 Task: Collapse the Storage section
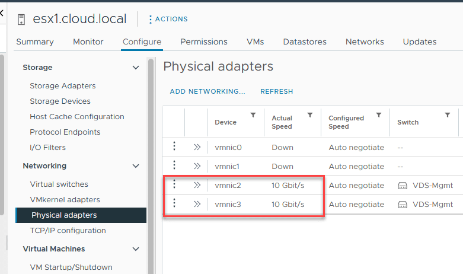[136, 68]
